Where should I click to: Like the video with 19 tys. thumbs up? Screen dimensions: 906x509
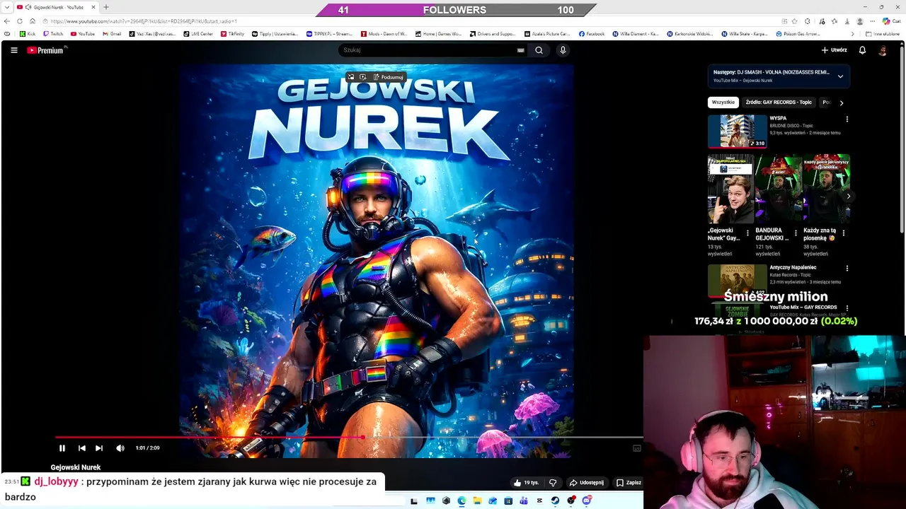coord(526,483)
